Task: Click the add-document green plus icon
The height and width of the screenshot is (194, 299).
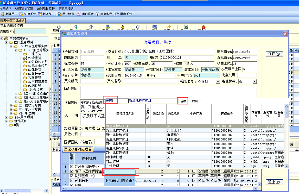Action: click(x=76, y=27)
